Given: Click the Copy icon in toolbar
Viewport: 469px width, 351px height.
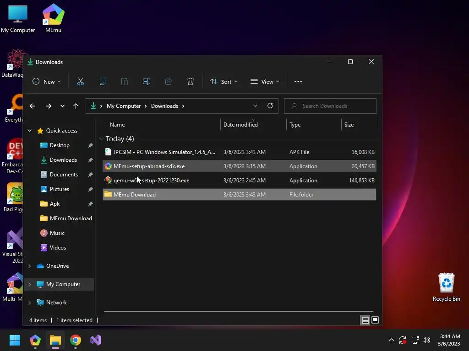Looking at the screenshot, I should tap(103, 81).
